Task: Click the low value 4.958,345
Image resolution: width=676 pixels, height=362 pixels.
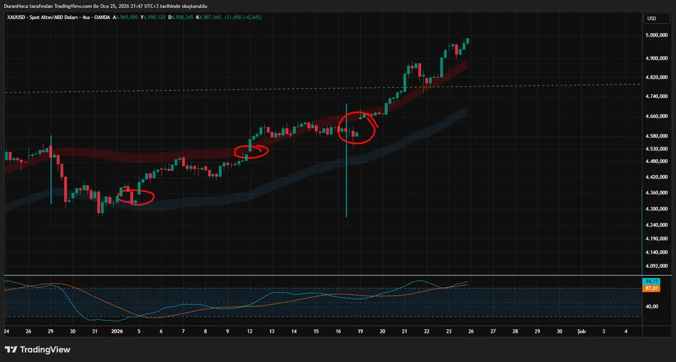Action: click(x=183, y=17)
